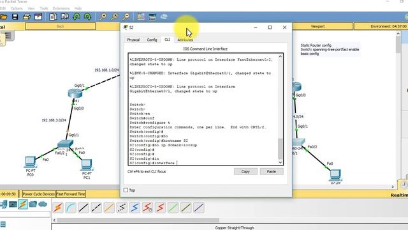
Task: Pick the phone dotted cable
Action: click(122, 208)
